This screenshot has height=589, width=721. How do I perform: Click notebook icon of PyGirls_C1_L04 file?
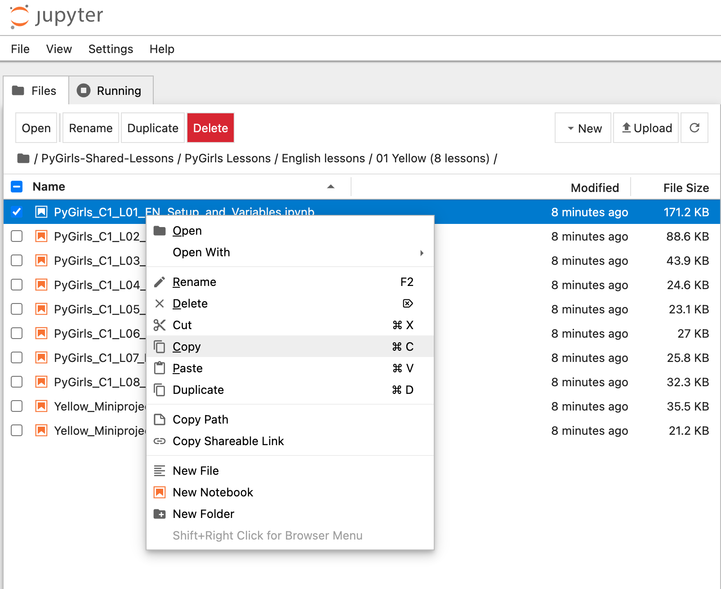click(x=41, y=285)
